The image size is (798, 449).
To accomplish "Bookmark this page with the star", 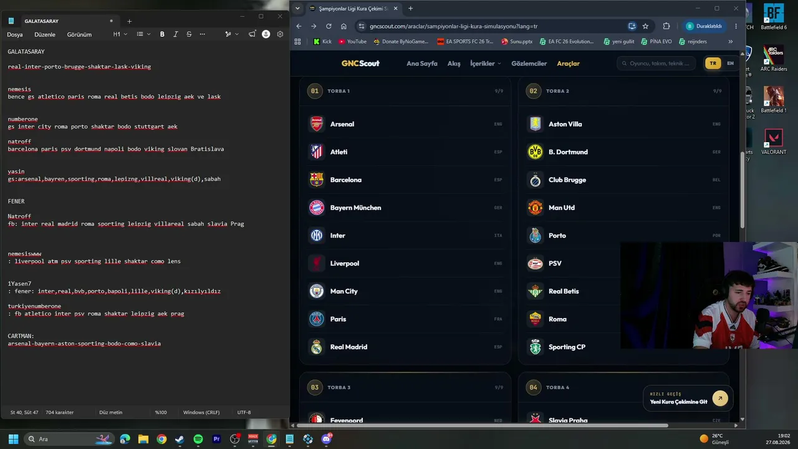I will tap(645, 26).
